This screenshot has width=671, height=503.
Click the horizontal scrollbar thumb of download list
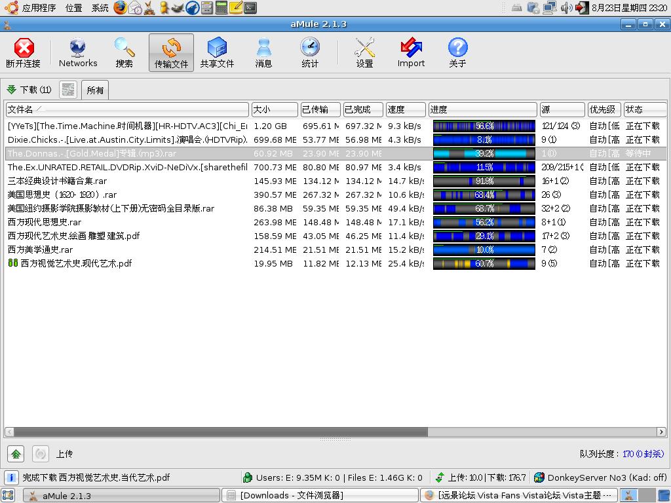221,432
